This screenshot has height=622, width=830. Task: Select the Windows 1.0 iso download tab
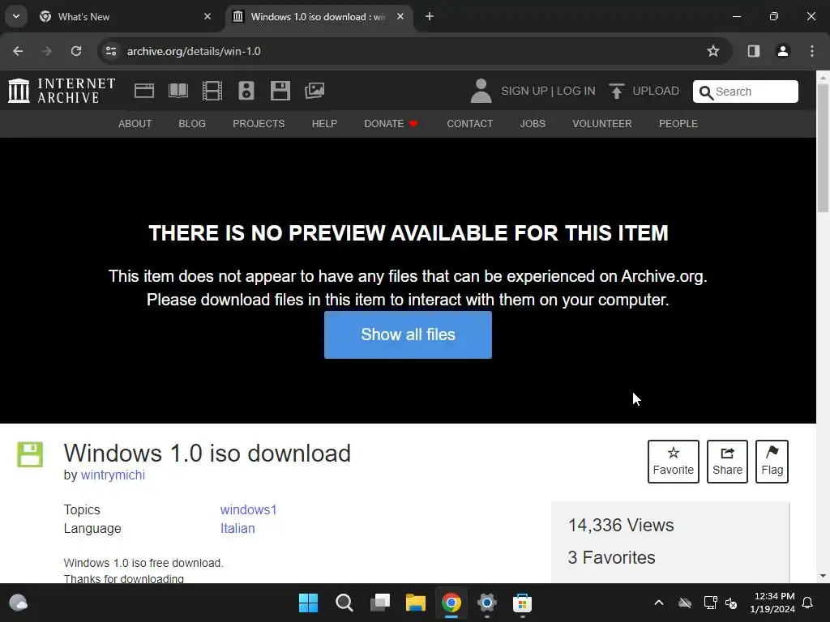pyautogui.click(x=318, y=17)
